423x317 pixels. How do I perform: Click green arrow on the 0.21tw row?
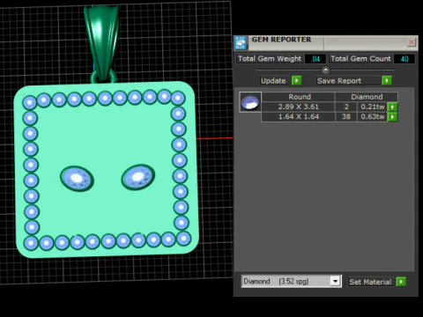(x=393, y=107)
